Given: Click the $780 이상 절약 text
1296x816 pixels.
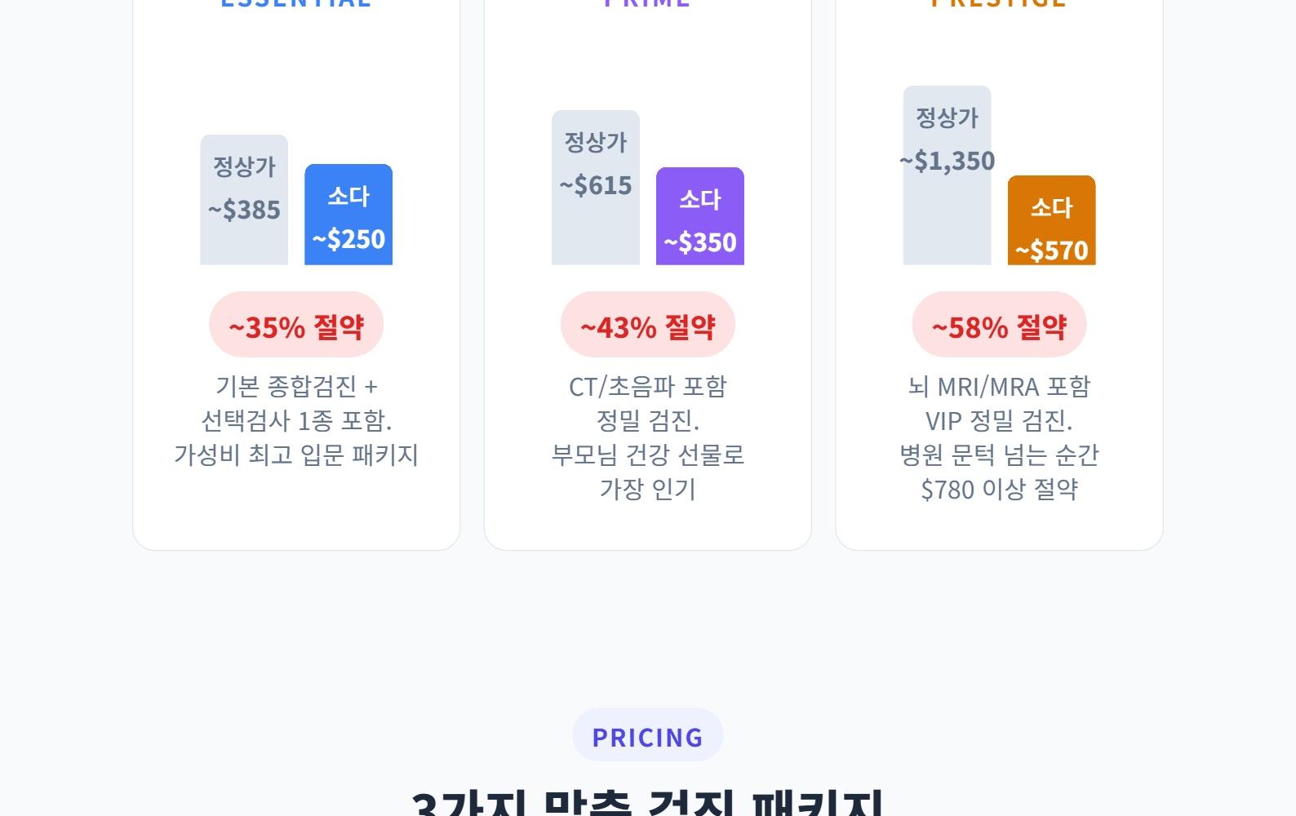Looking at the screenshot, I should 999,489.
